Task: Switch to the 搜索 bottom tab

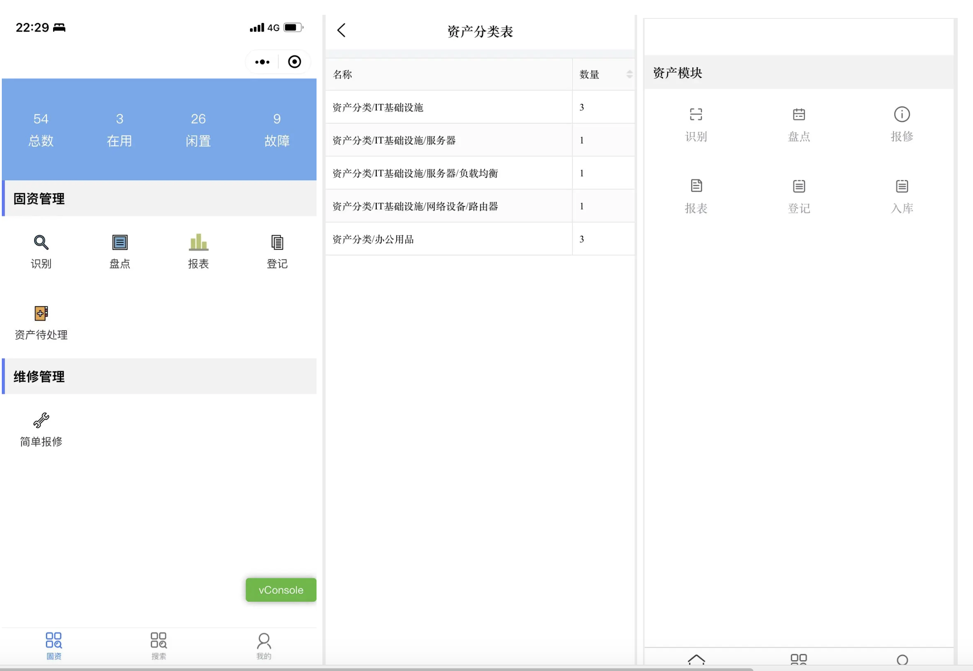Action: pyautogui.click(x=158, y=646)
